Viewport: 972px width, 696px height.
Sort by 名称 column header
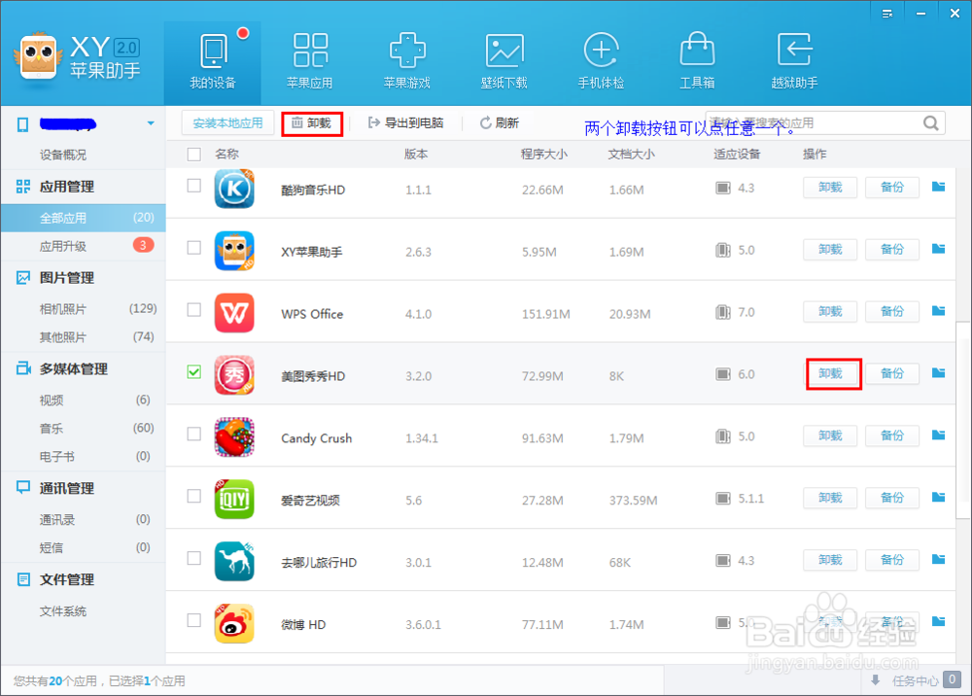click(226, 154)
